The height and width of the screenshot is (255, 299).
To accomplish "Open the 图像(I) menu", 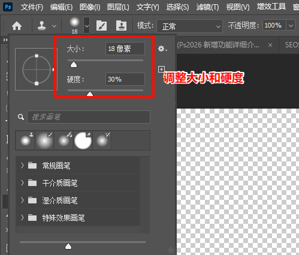I will (90, 7).
